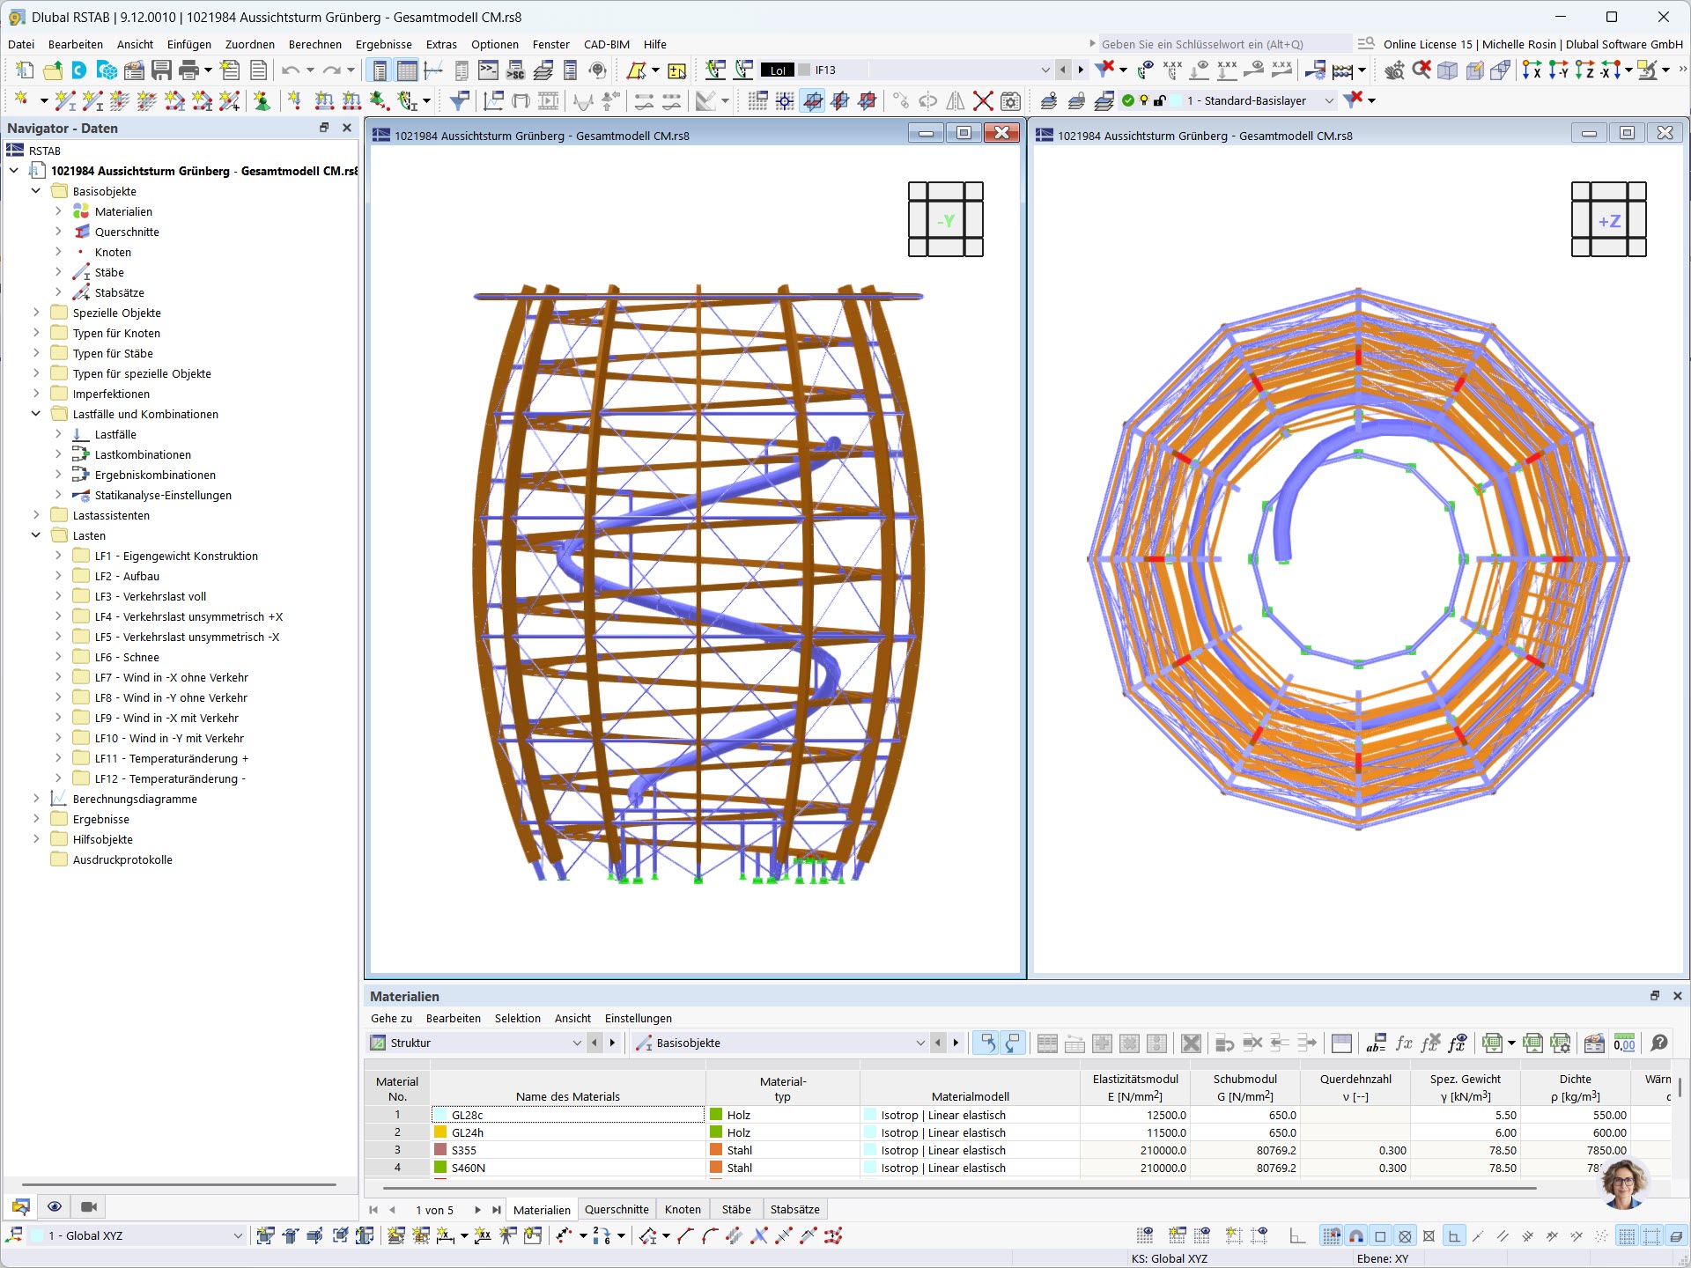Expand the Ergebnisse folder in the navigator
Screen dimensions: 1691x1268
tap(35, 819)
